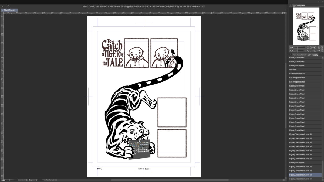Collapse panel dock with single arrow
Screen dimensions: 324x182
(319, 2)
